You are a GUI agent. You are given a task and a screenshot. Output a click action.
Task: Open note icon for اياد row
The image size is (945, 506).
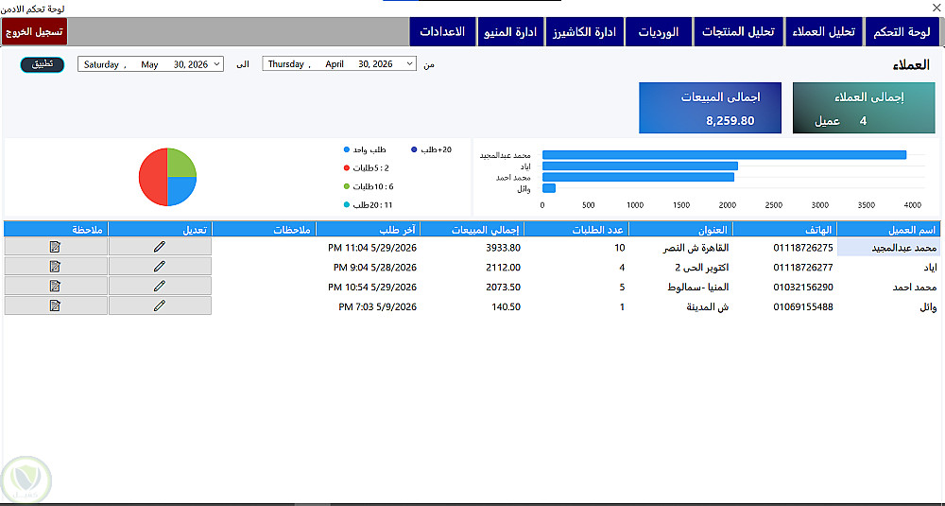[x=56, y=266]
